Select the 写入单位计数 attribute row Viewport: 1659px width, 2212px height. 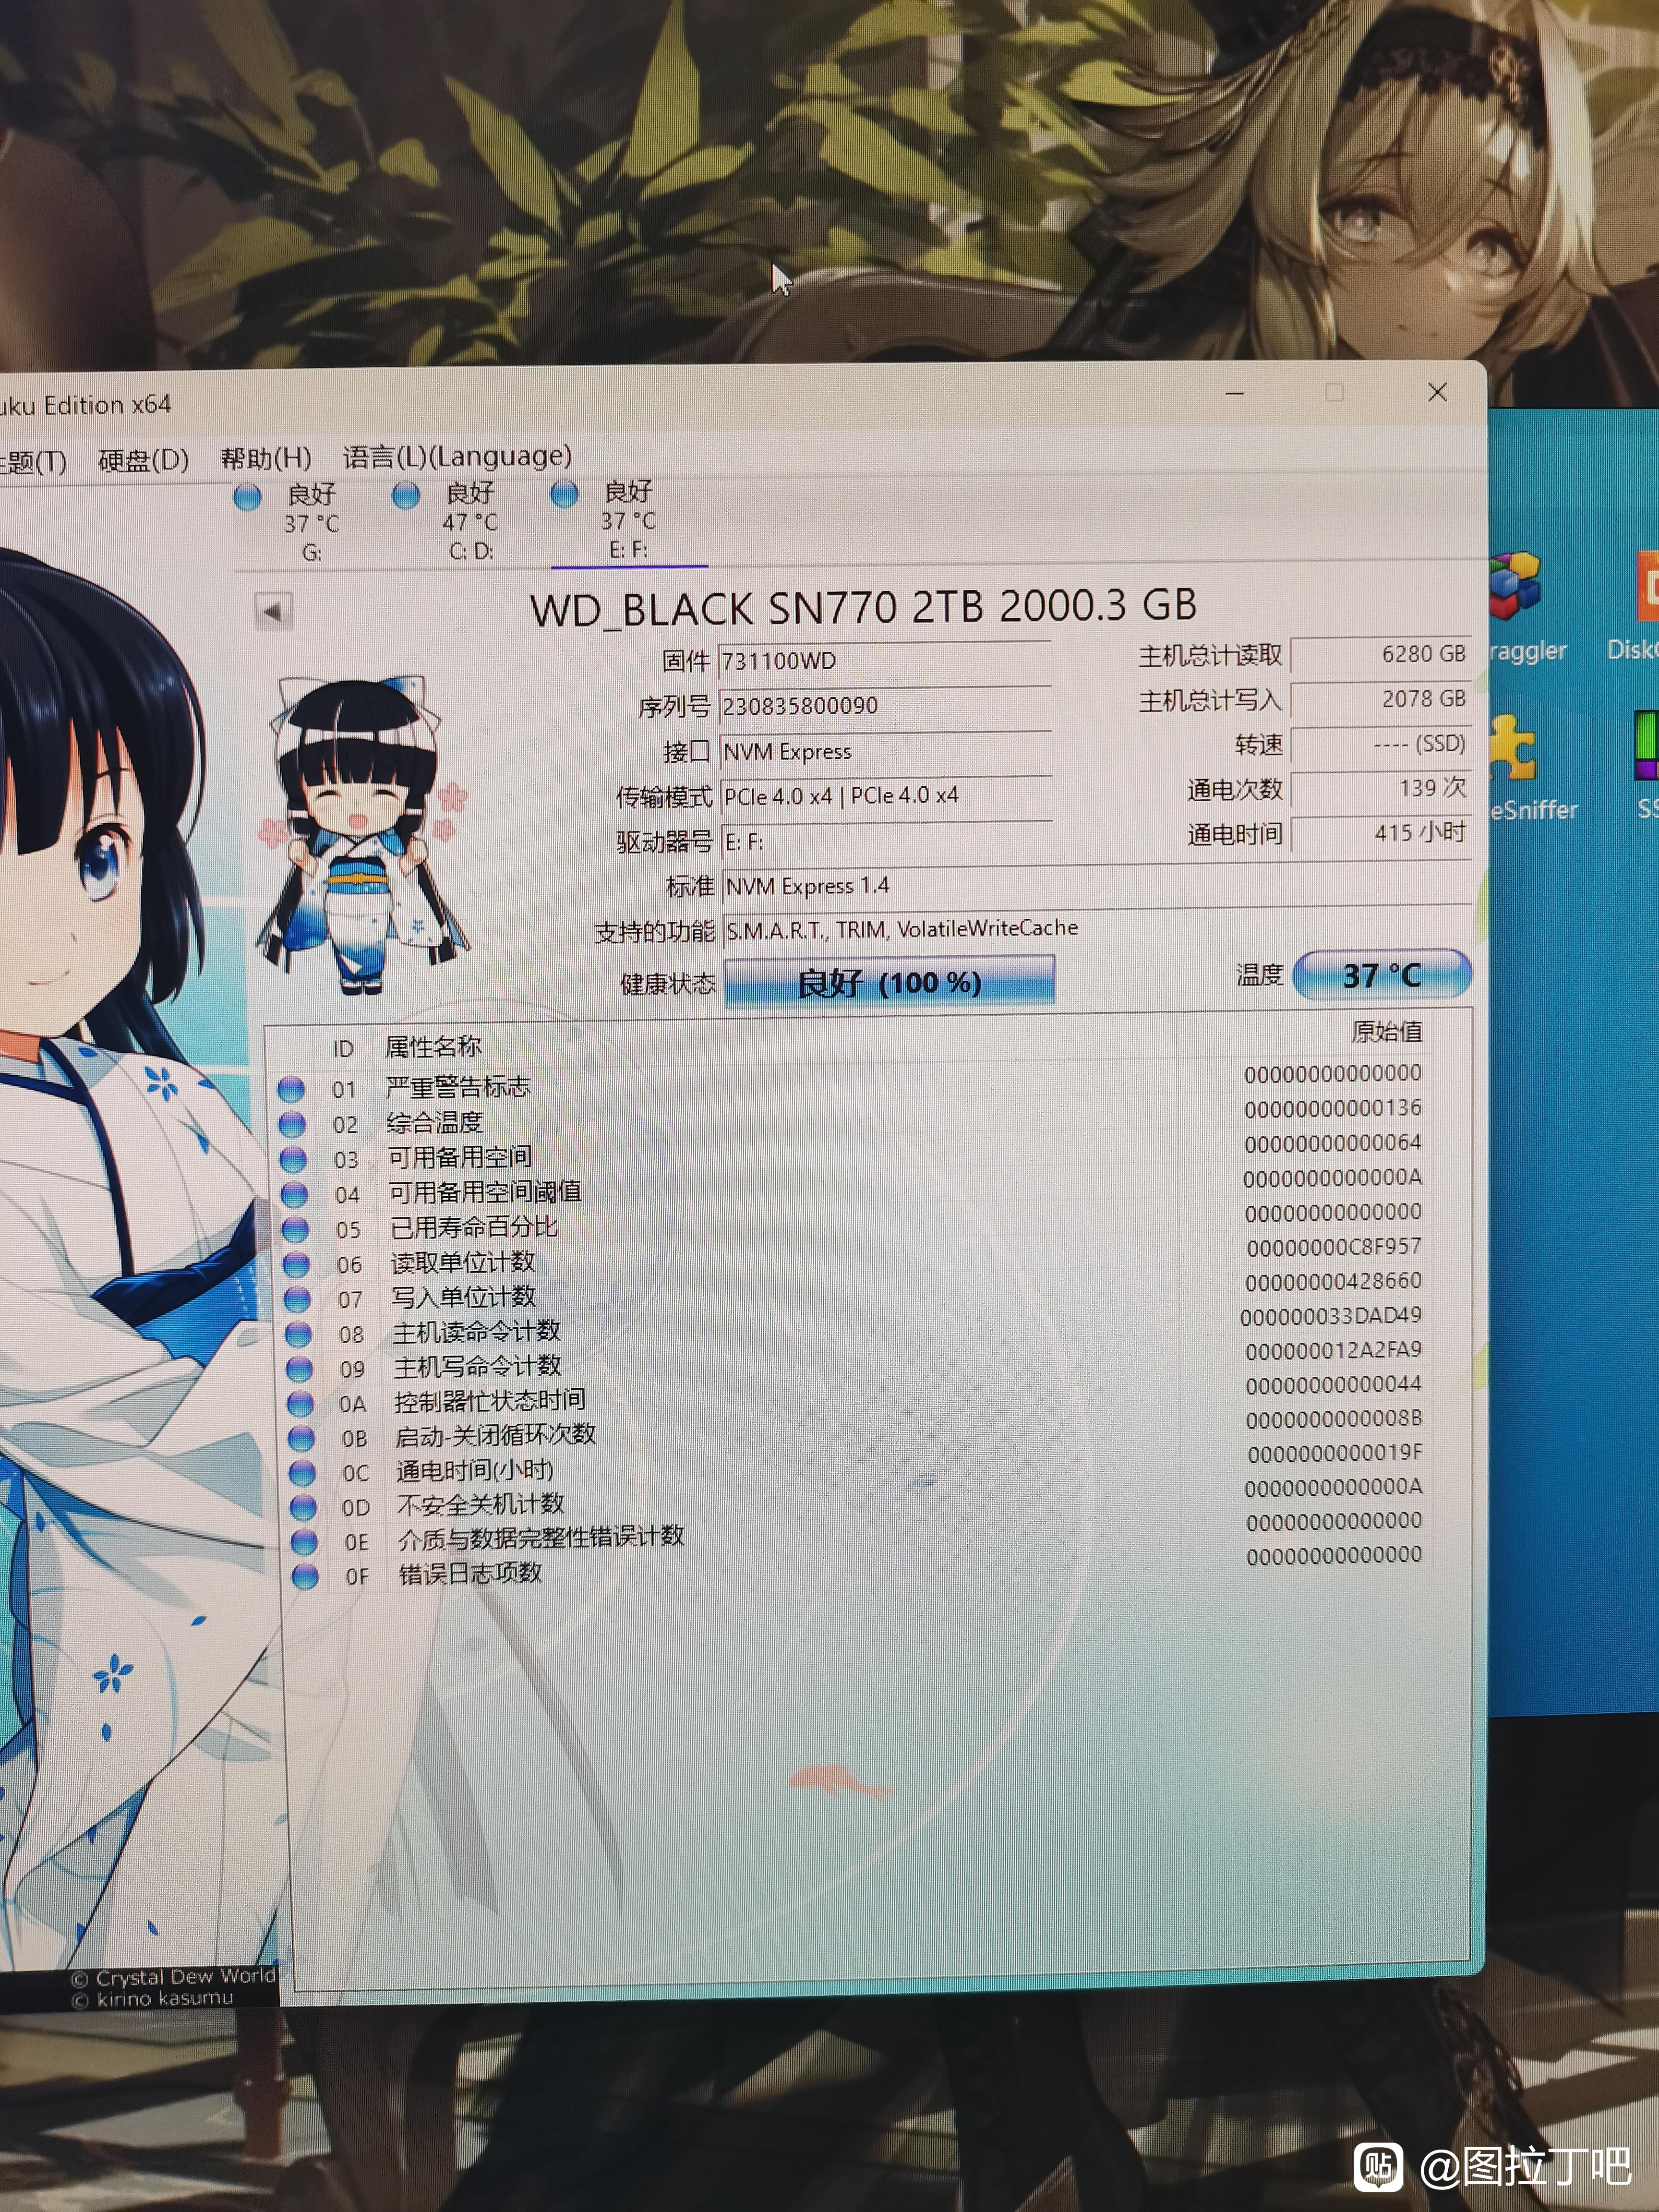[853, 1291]
